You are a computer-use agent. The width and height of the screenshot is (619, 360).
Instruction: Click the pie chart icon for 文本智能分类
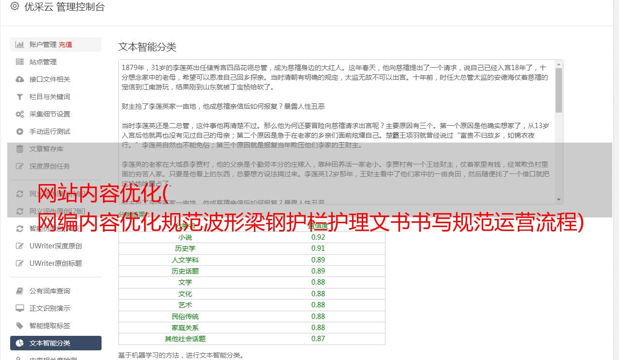19,343
